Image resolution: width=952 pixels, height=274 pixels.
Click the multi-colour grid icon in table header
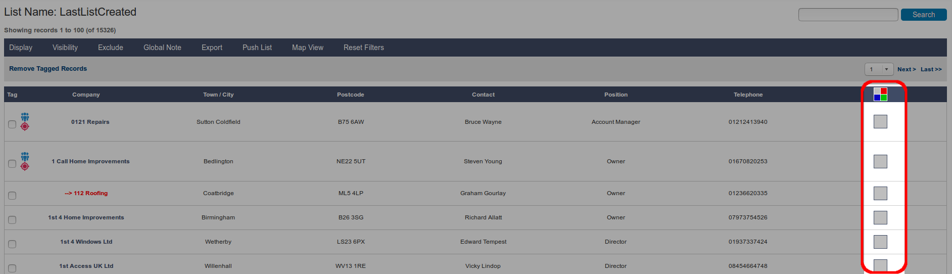pyautogui.click(x=880, y=95)
